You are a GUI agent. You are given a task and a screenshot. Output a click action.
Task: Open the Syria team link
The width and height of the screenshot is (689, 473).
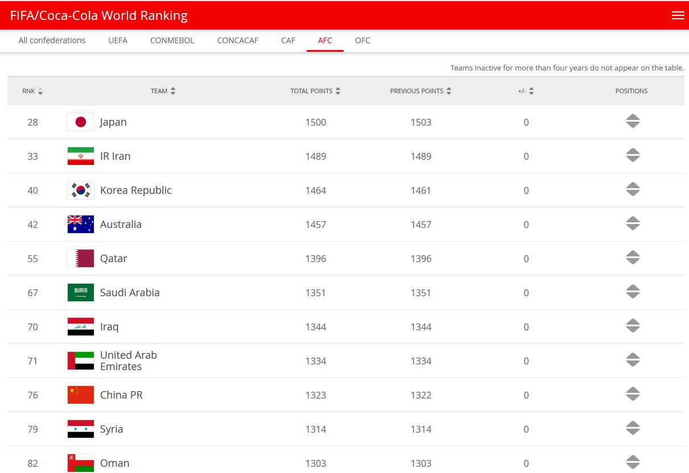click(112, 429)
